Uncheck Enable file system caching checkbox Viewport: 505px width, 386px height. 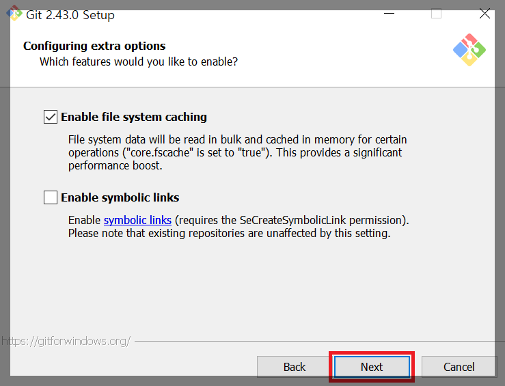[x=51, y=117]
